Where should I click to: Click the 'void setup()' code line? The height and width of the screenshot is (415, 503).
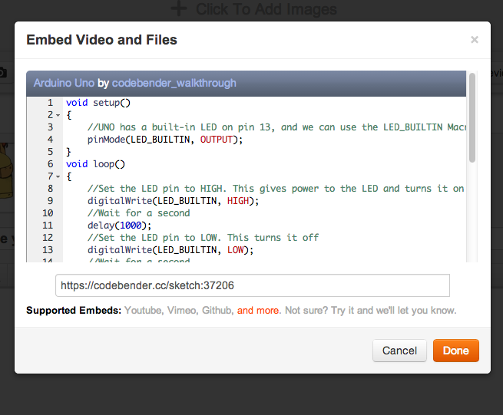pyautogui.click(x=98, y=103)
